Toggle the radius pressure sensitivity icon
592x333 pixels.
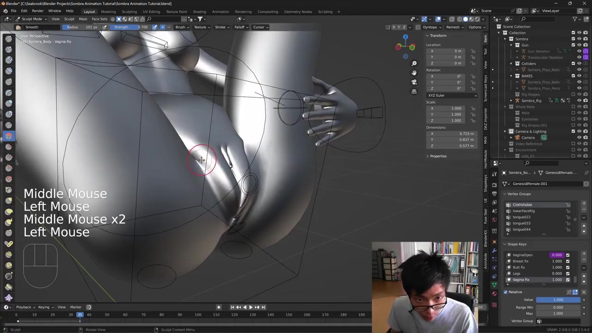tap(105, 27)
